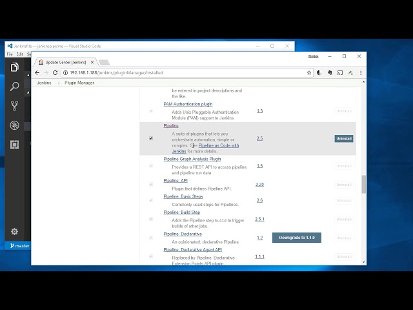Click version 2.6 of Pipeline: Basic Steps
This screenshot has height=310, width=413.
[259, 200]
